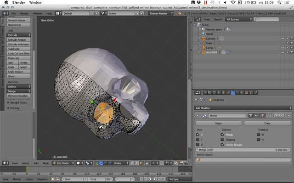This screenshot has height=183, width=294.
Task: Open the Select menu in viewport header
Action: pyautogui.click(x=26, y=163)
